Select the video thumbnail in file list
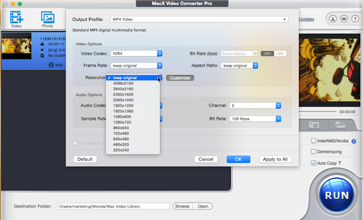Image resolution: width=363 pixels, height=220 pixels. coord(16,46)
